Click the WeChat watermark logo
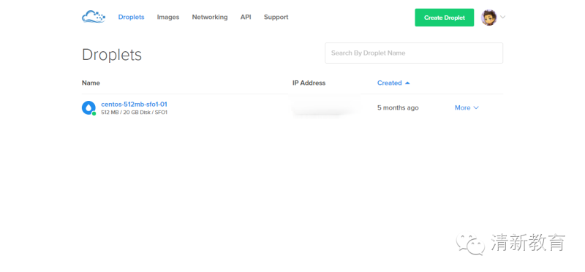 [470, 244]
